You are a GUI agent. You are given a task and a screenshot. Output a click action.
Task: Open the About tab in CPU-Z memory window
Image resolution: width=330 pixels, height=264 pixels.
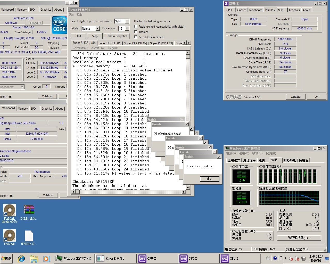[307, 10]
